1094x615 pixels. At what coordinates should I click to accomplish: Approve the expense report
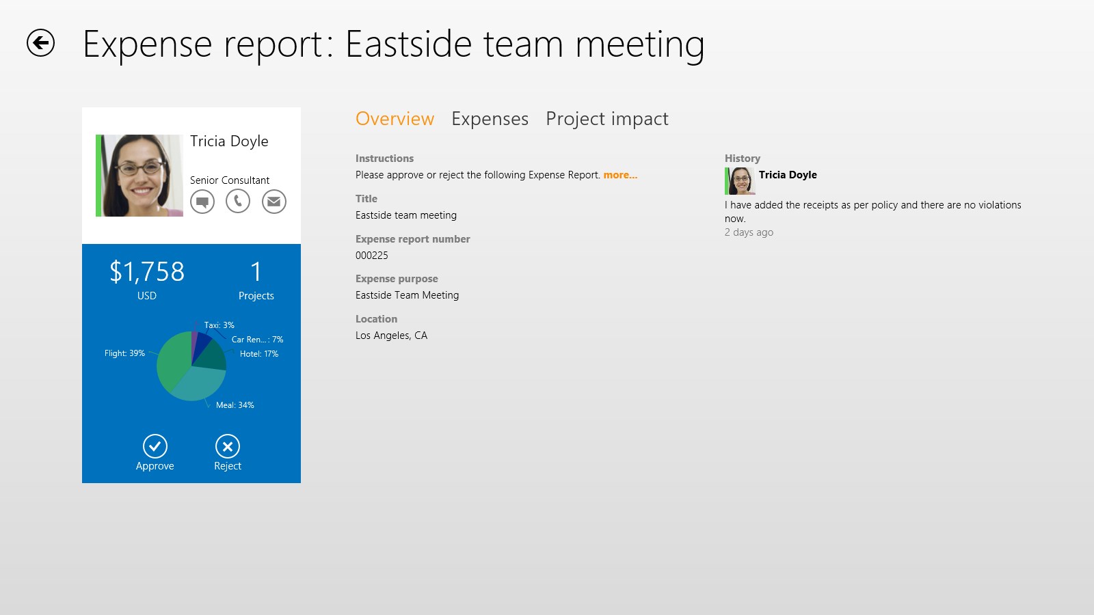(155, 447)
